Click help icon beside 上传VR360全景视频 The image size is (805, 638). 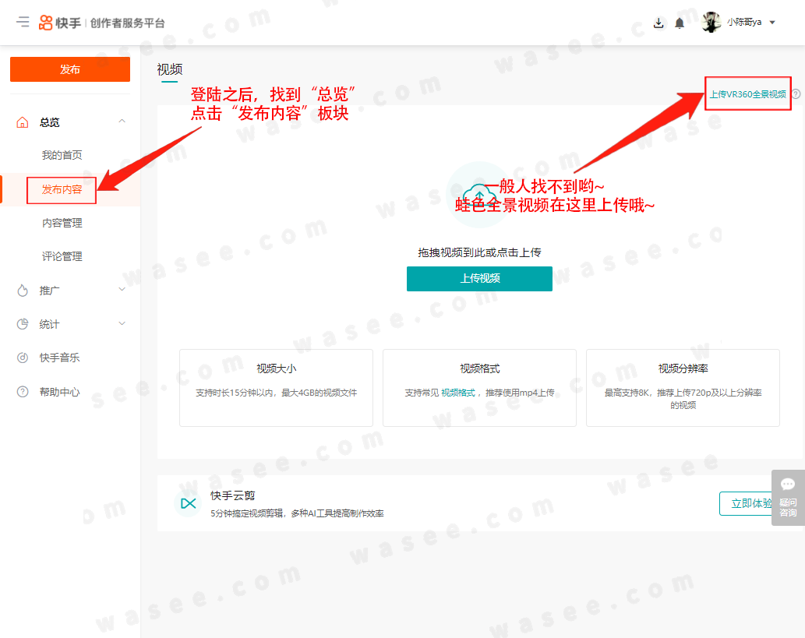pos(795,94)
